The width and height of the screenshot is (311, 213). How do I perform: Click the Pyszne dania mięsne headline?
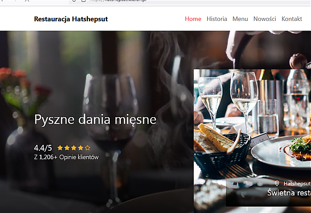(x=95, y=120)
